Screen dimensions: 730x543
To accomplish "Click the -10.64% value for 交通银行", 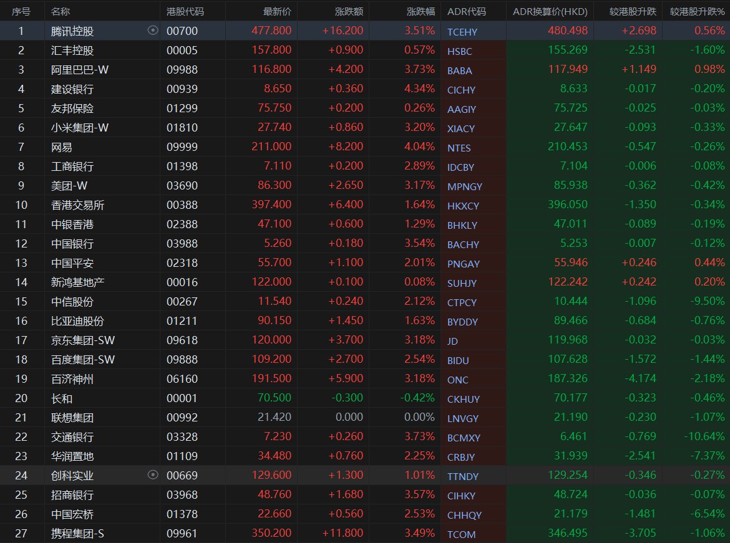I will point(704,436).
